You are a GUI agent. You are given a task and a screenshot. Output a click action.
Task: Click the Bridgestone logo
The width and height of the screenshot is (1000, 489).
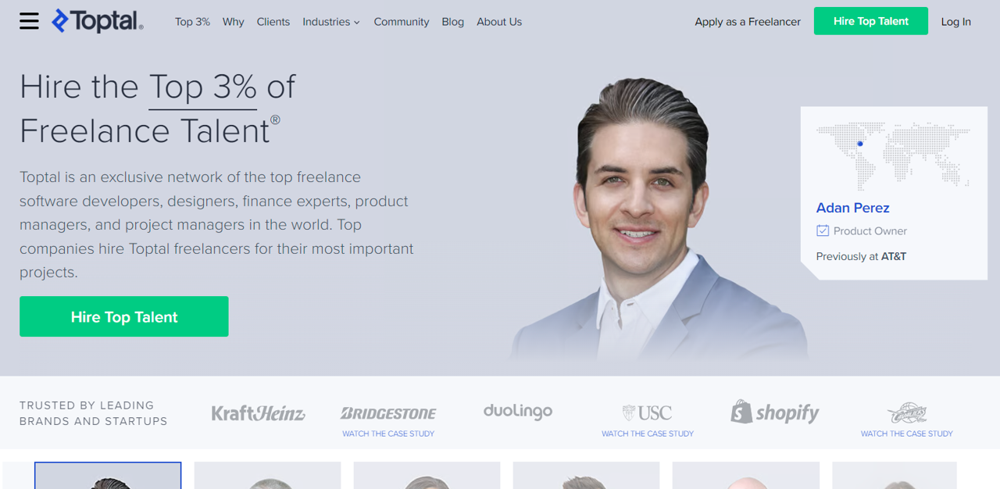click(x=388, y=413)
